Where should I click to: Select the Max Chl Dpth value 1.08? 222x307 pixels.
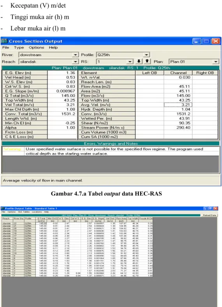coord(62,109)
